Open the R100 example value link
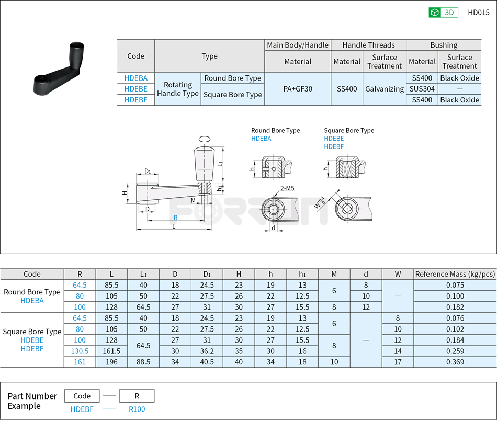 point(137,409)
